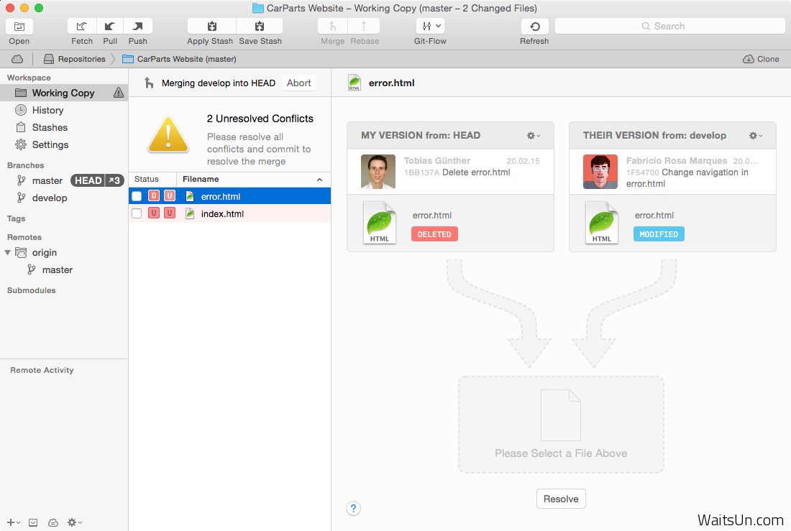Open gear menu for THEIR VERSION panel
Viewport: 791px width, 531px height.
756,136
